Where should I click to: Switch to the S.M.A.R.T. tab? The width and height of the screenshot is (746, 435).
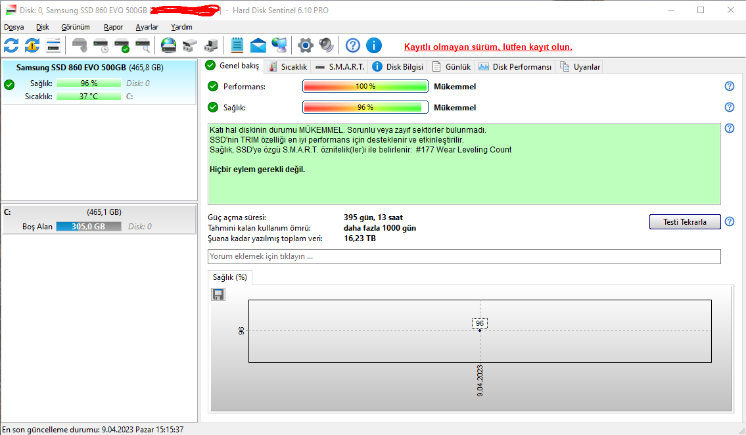(340, 67)
